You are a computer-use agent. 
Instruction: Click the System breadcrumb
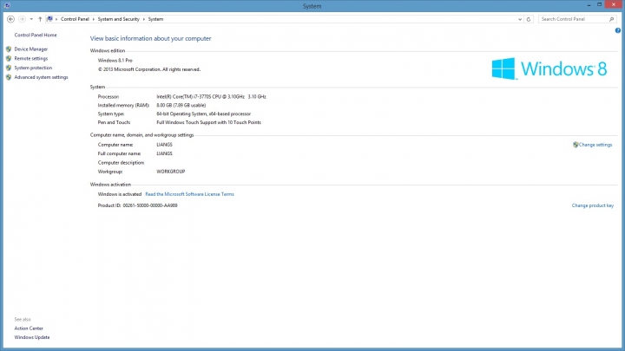[x=155, y=19]
